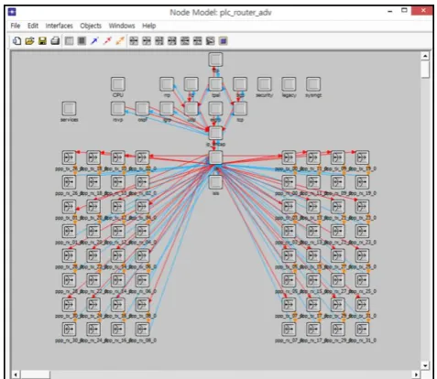
Task: Select the ppp_rx_24_0 receiver module
Action: [x=93, y=329]
